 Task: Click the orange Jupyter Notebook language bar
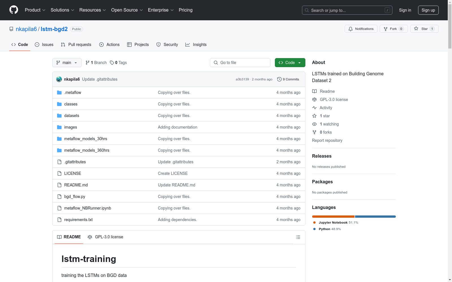(x=333, y=217)
